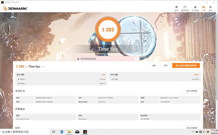Click the CPU score value 3 019

click(x=196, y=75)
